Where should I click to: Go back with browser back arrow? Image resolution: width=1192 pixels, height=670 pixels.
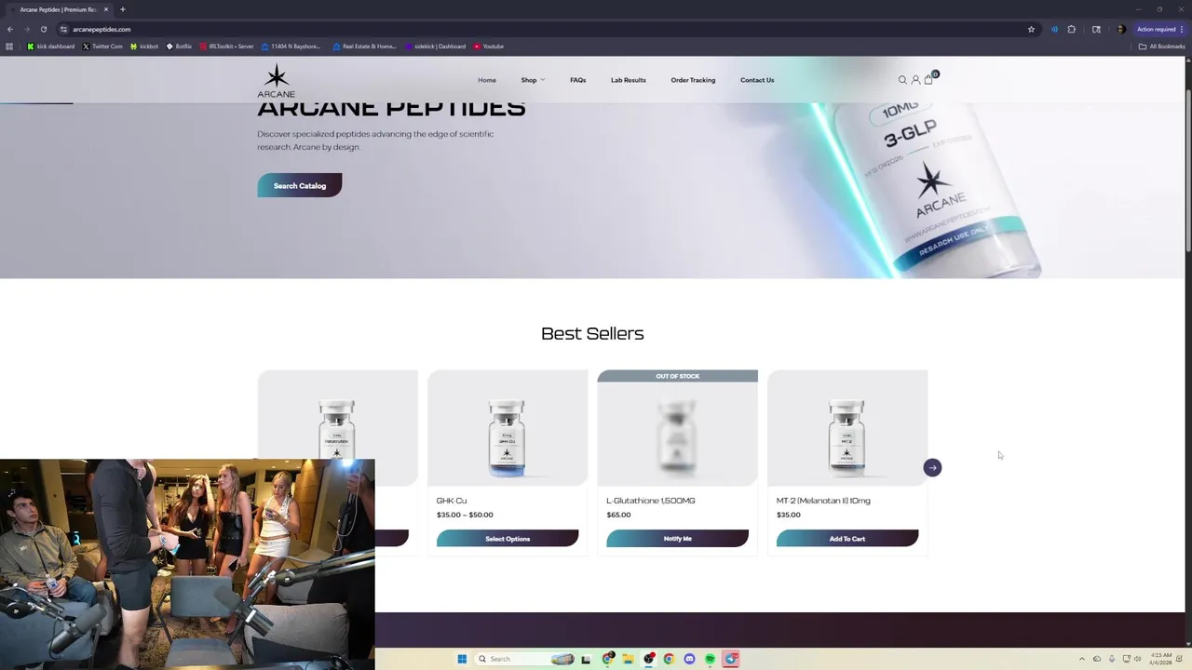point(10,29)
